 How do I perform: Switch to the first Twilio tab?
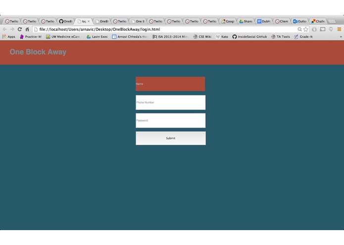[x=12, y=21]
